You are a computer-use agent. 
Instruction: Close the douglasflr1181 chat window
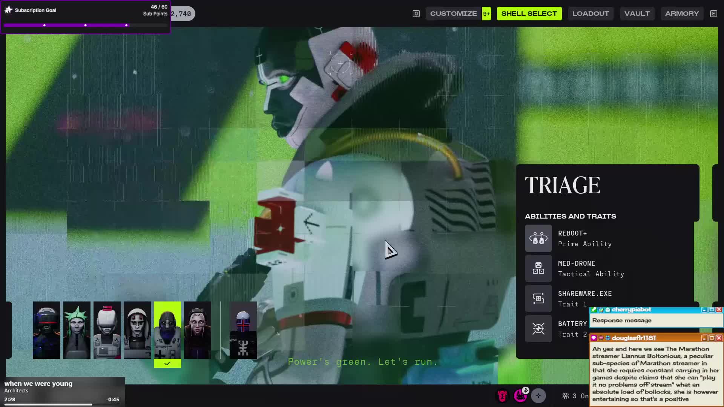point(719,338)
